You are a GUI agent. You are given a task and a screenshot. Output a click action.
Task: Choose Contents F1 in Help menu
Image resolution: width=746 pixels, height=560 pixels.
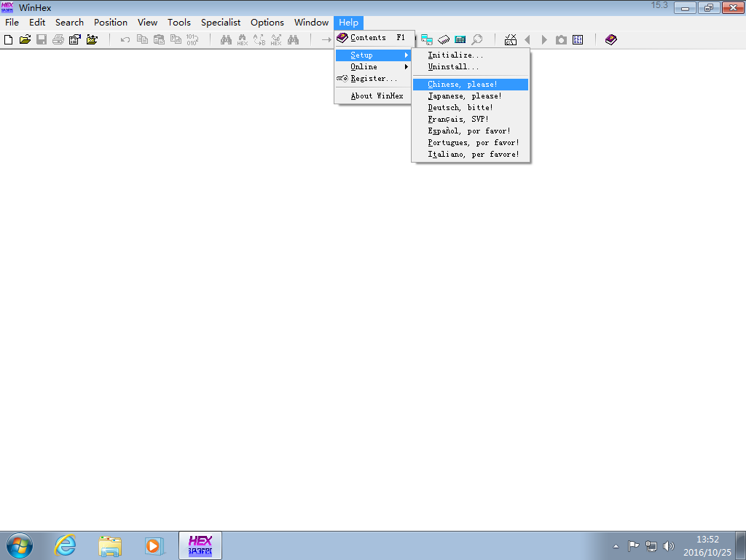374,38
